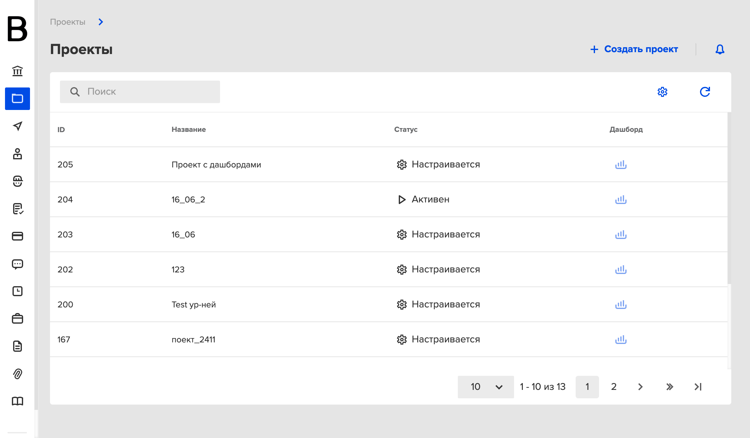Select page 2 in pagination
This screenshot has height=438, width=750.
(x=613, y=387)
